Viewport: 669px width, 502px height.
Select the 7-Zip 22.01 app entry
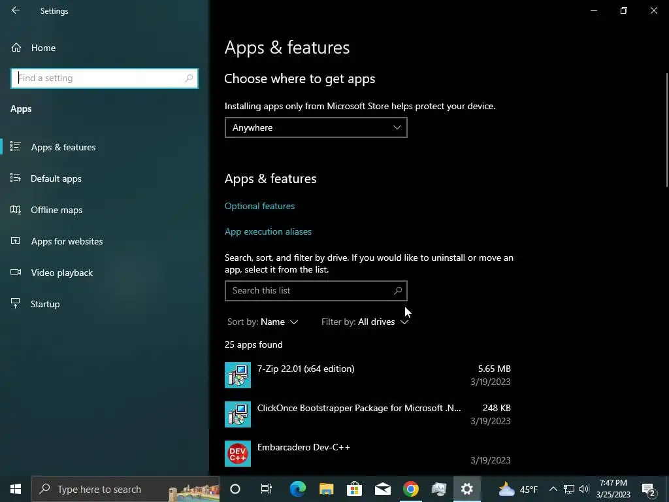[368, 375]
